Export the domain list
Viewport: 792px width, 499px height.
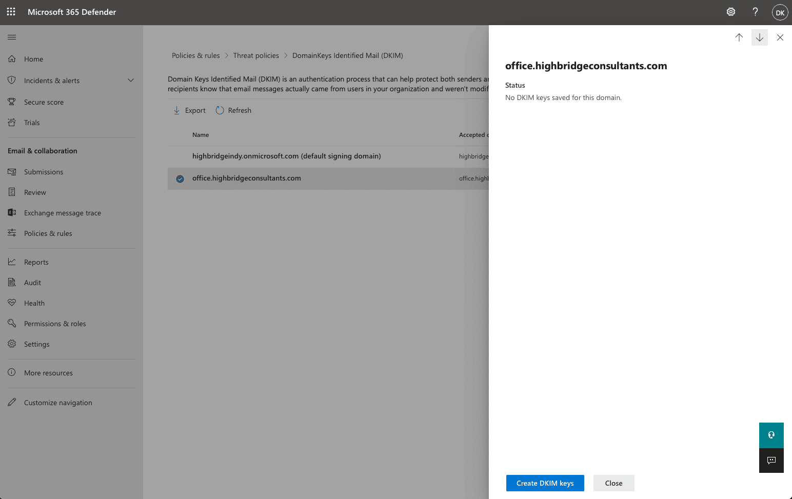[189, 110]
